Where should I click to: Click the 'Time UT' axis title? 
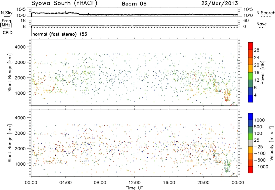[x=134, y=188]
